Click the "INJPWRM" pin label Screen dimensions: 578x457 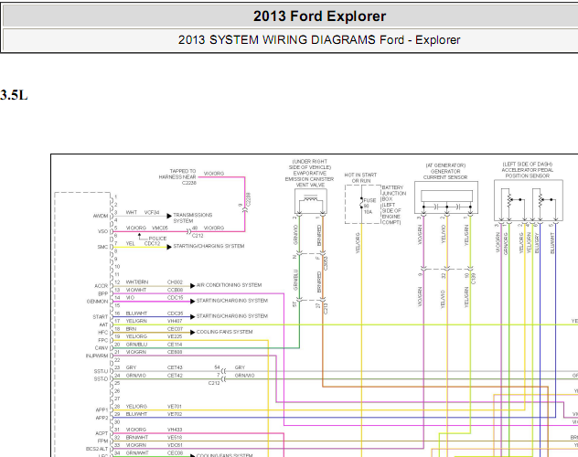(x=97, y=356)
